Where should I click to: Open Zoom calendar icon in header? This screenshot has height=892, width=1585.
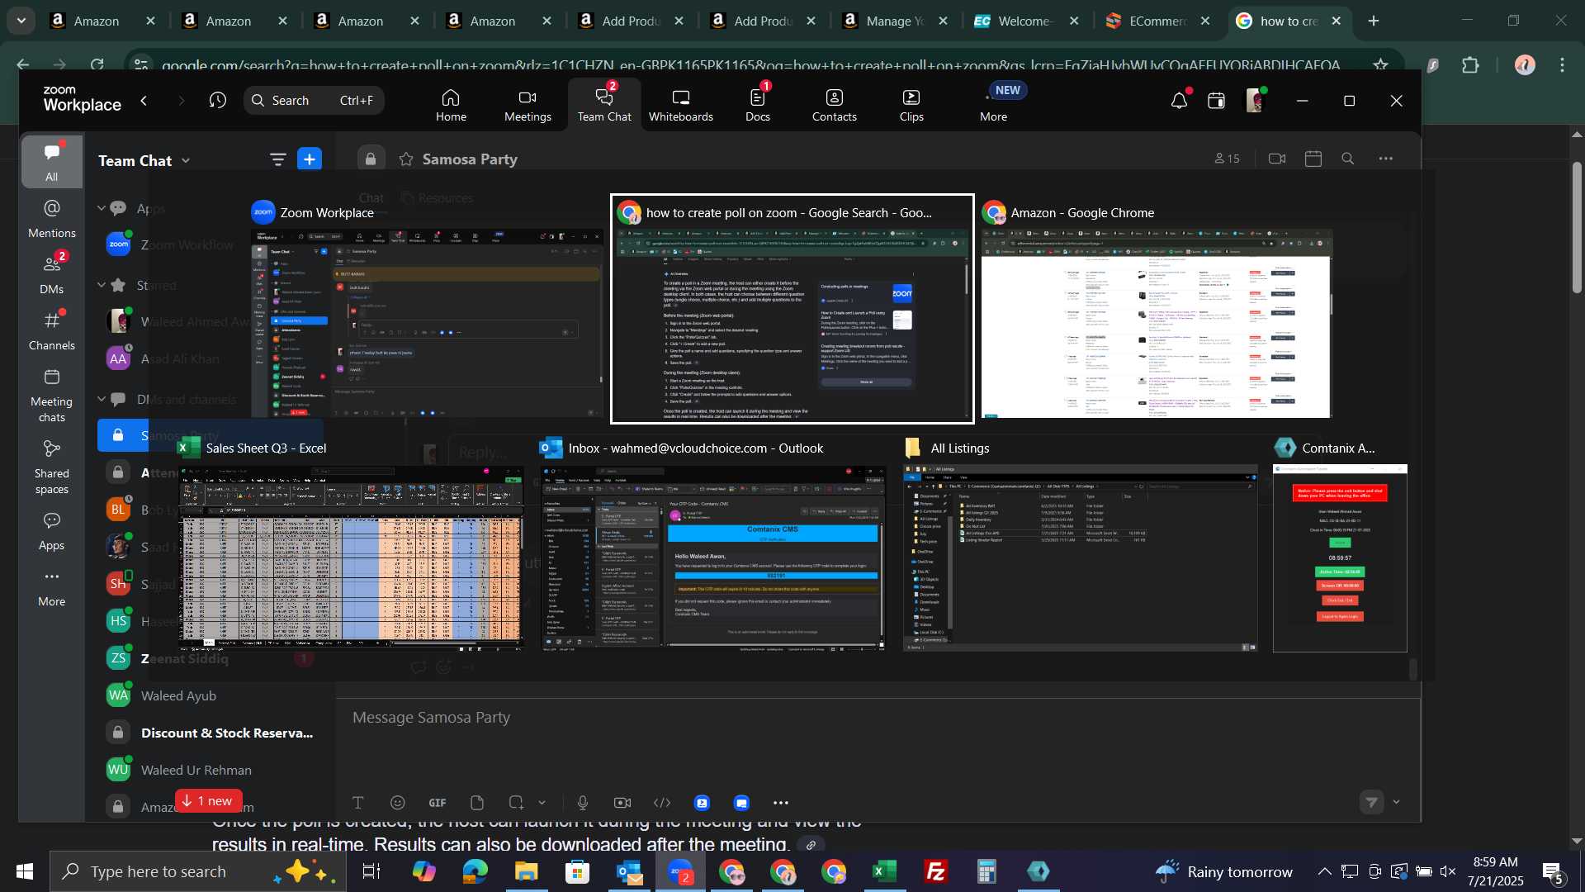(1216, 101)
